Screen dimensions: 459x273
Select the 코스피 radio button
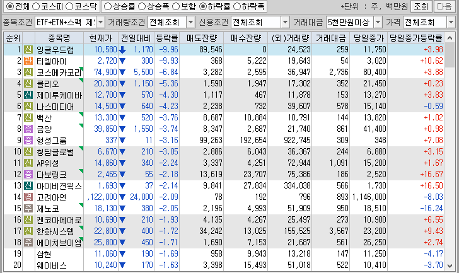click(36, 6)
